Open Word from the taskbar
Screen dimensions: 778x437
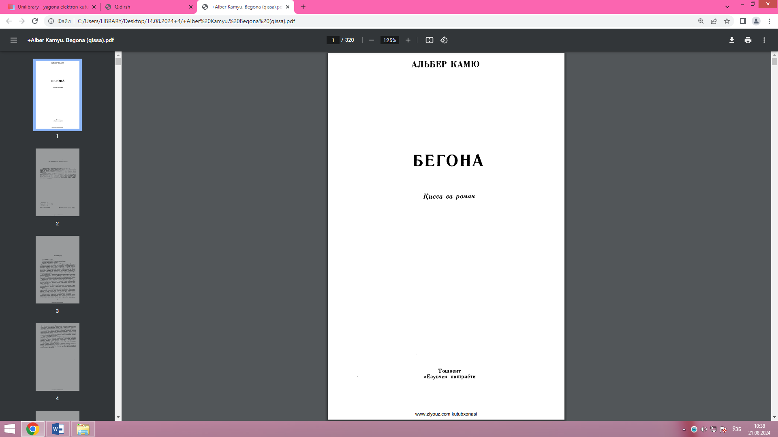click(x=58, y=429)
